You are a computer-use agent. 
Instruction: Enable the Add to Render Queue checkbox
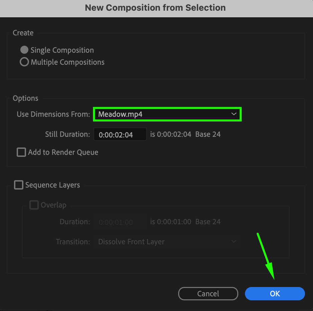21,152
